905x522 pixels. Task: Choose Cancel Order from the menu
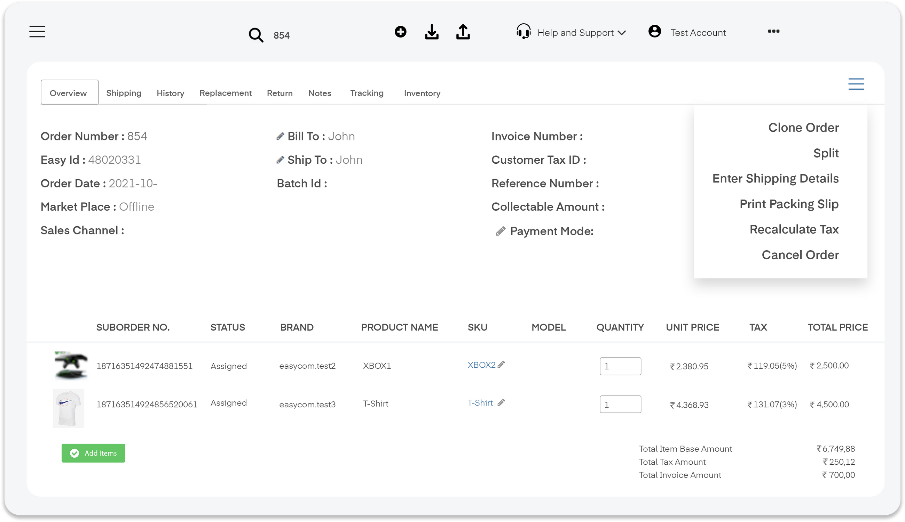[800, 254]
